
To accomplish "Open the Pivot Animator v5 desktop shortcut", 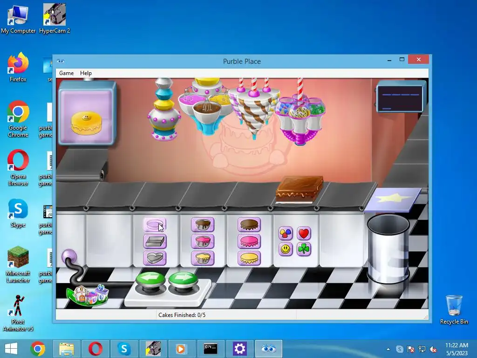I will 18,313.
